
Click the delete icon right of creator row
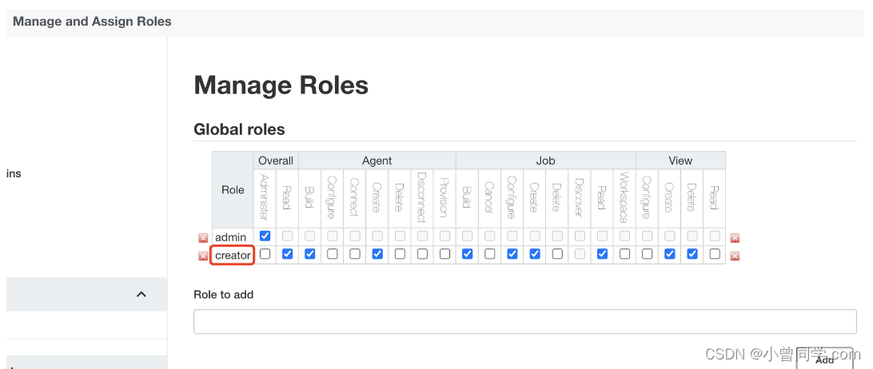pos(735,256)
